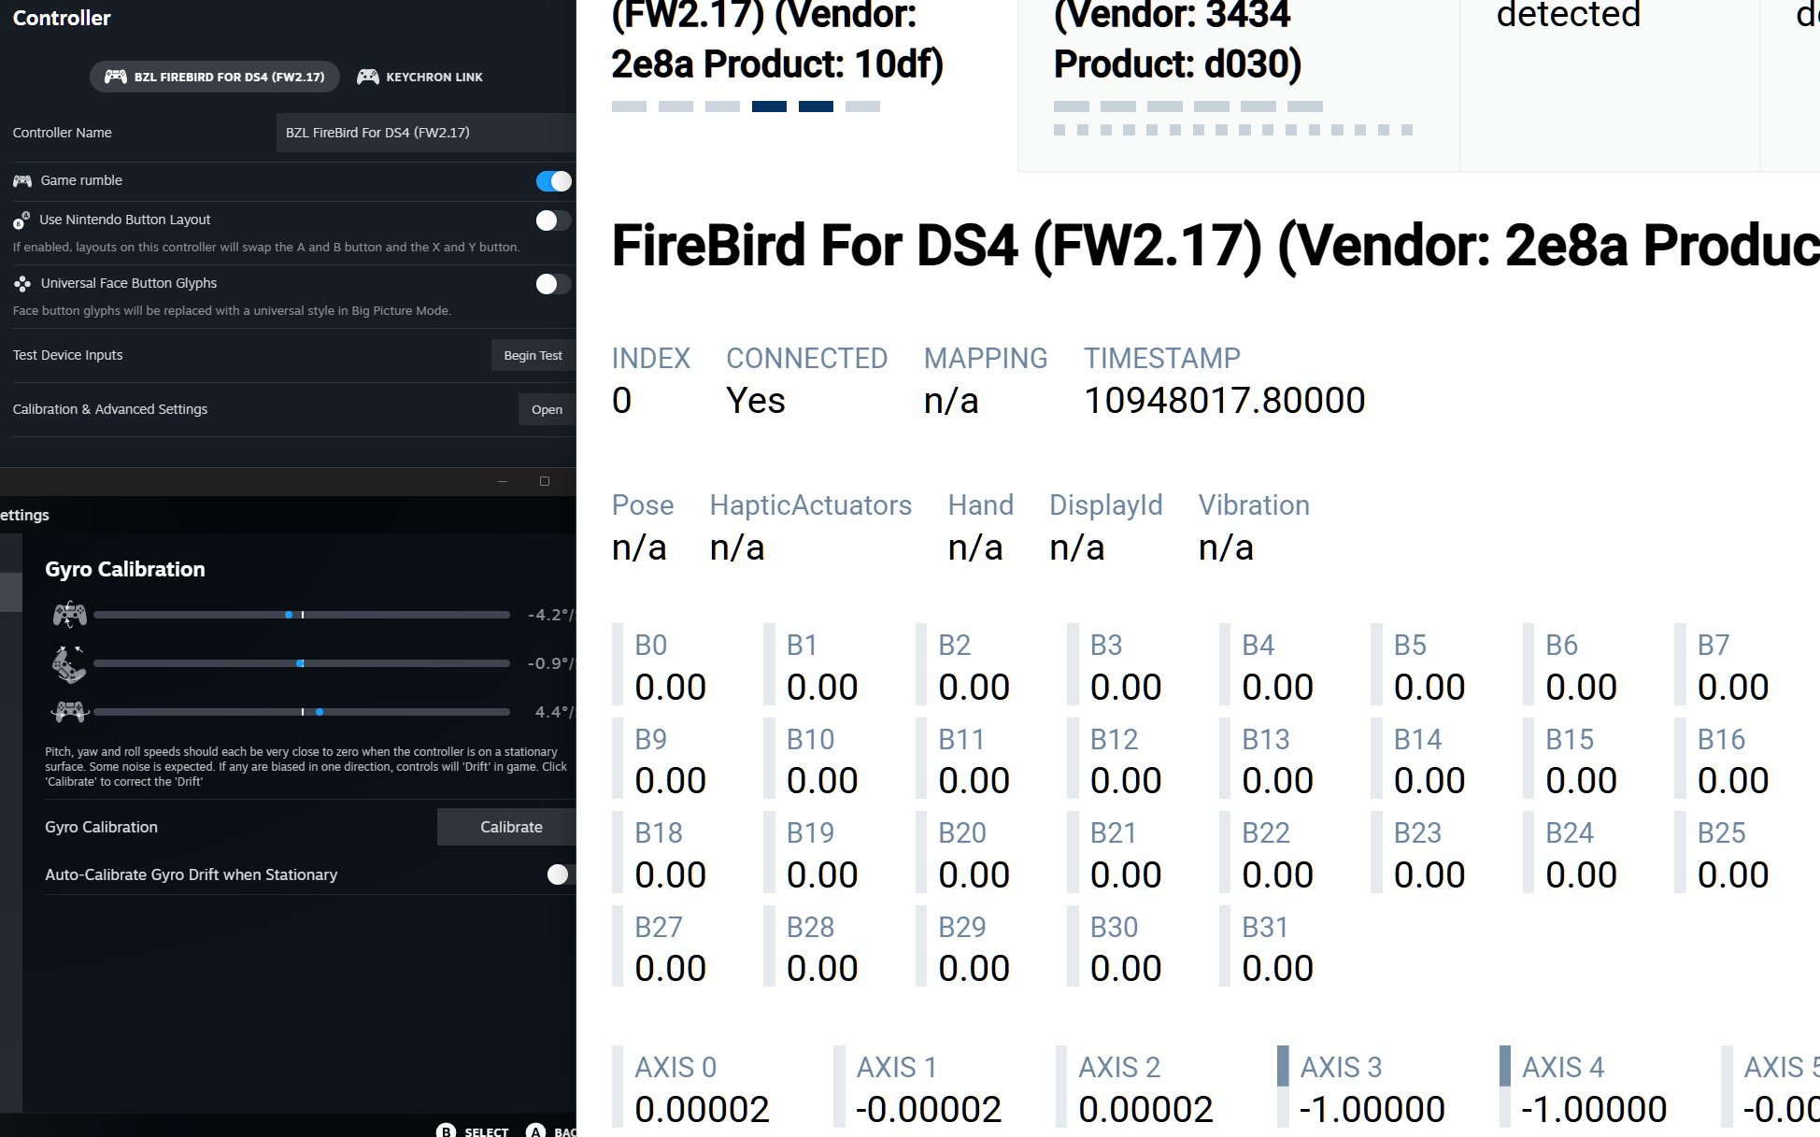The image size is (1820, 1137).
Task: Click the Controller Name text field
Action: [425, 133]
